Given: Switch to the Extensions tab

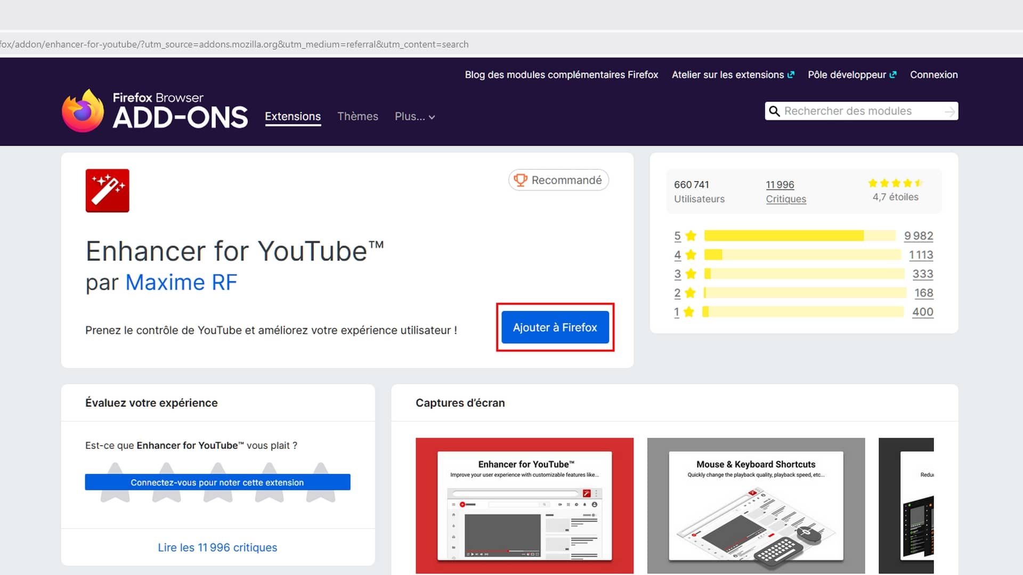Looking at the screenshot, I should point(293,117).
